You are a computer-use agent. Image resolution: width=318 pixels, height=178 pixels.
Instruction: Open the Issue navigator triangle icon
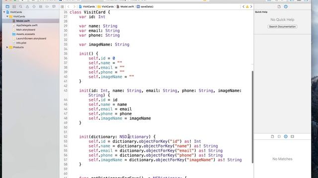(27, 6)
